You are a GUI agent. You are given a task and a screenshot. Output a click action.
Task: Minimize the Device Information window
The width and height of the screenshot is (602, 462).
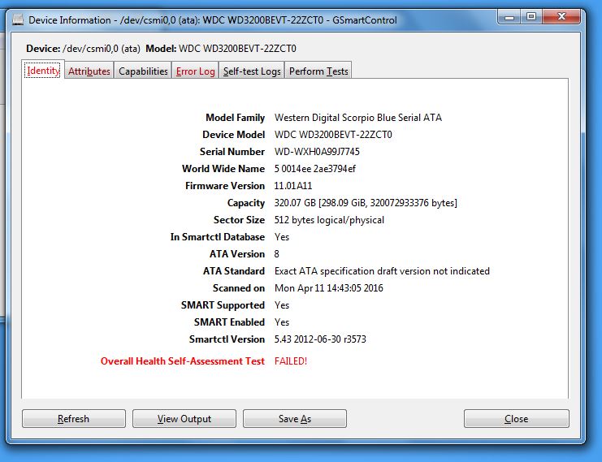tap(509, 17)
